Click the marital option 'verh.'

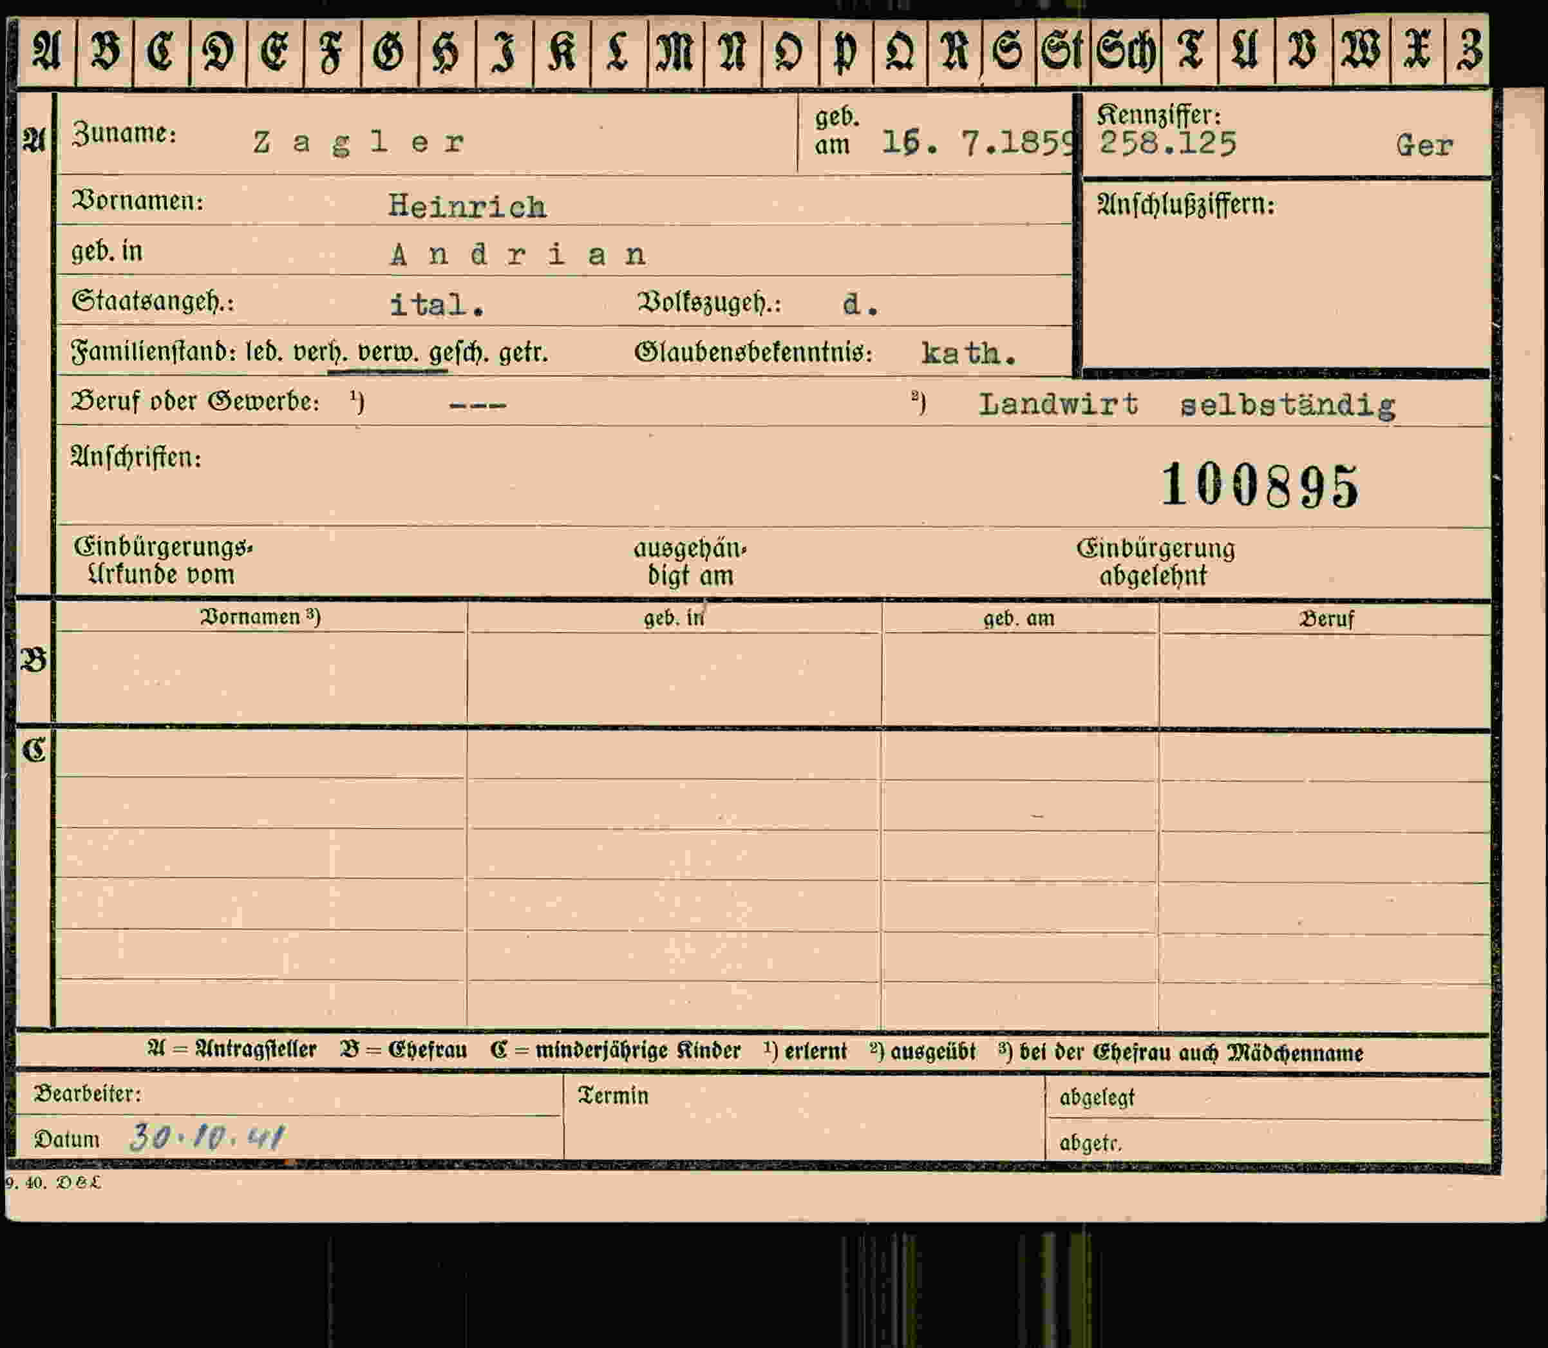[321, 352]
